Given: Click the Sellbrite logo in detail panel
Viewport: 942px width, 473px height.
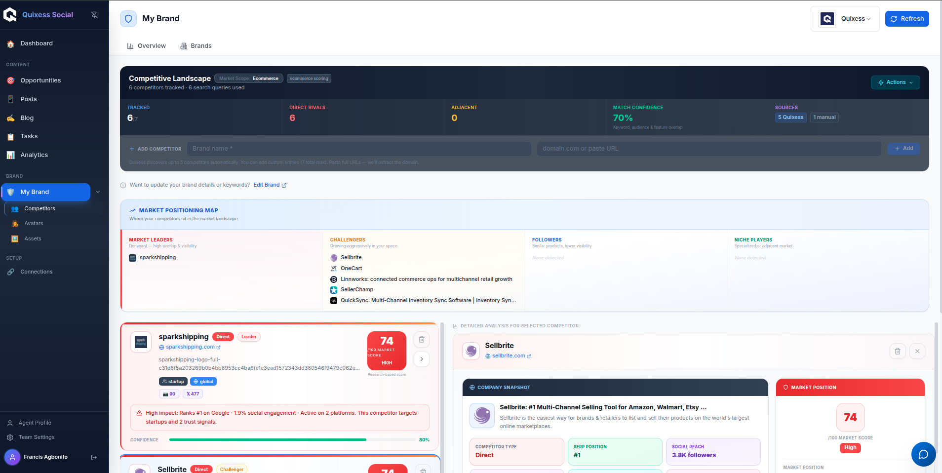Looking at the screenshot, I should pos(471,351).
